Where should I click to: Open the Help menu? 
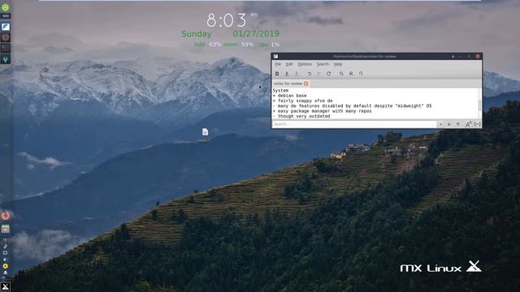coord(338,64)
